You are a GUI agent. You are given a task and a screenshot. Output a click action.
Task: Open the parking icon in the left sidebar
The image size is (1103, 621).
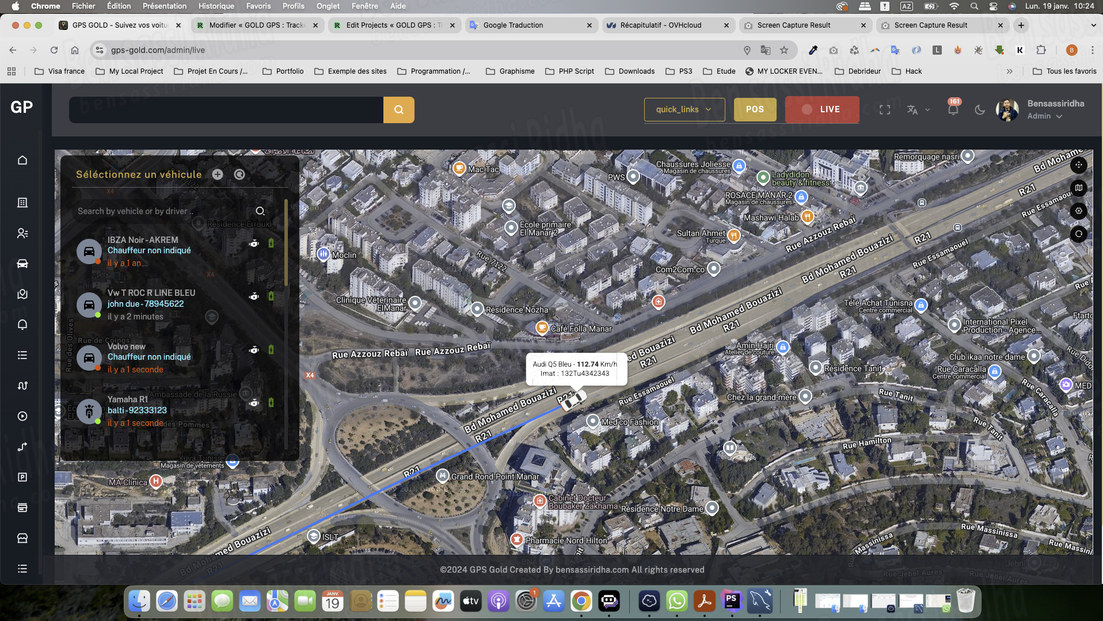point(22,477)
